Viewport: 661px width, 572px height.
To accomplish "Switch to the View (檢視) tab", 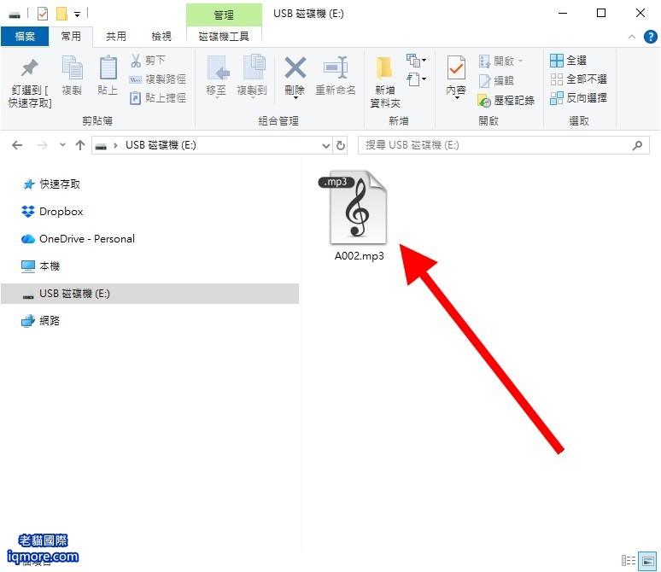I will point(161,37).
